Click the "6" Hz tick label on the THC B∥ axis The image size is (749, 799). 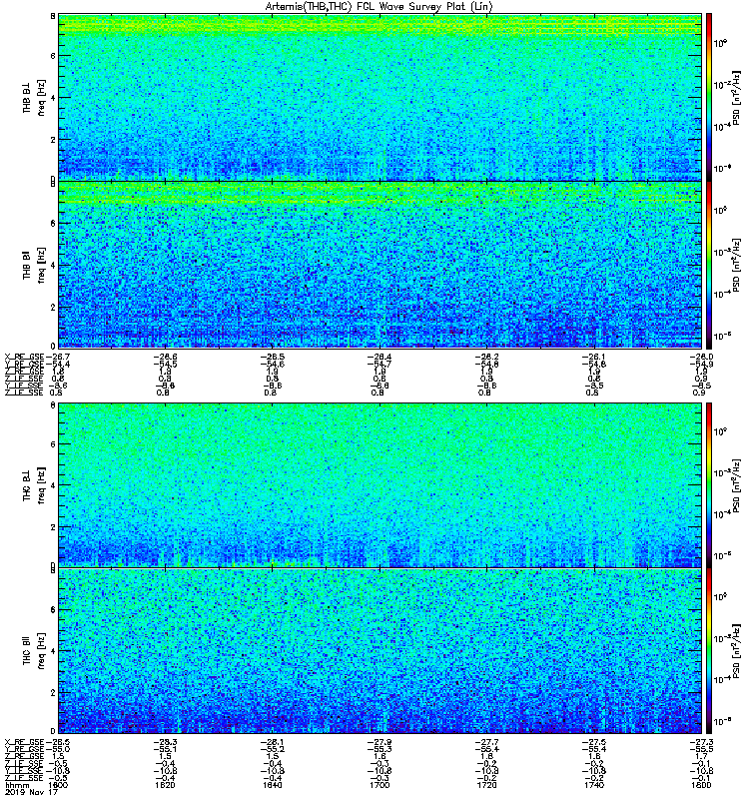tap(53, 610)
